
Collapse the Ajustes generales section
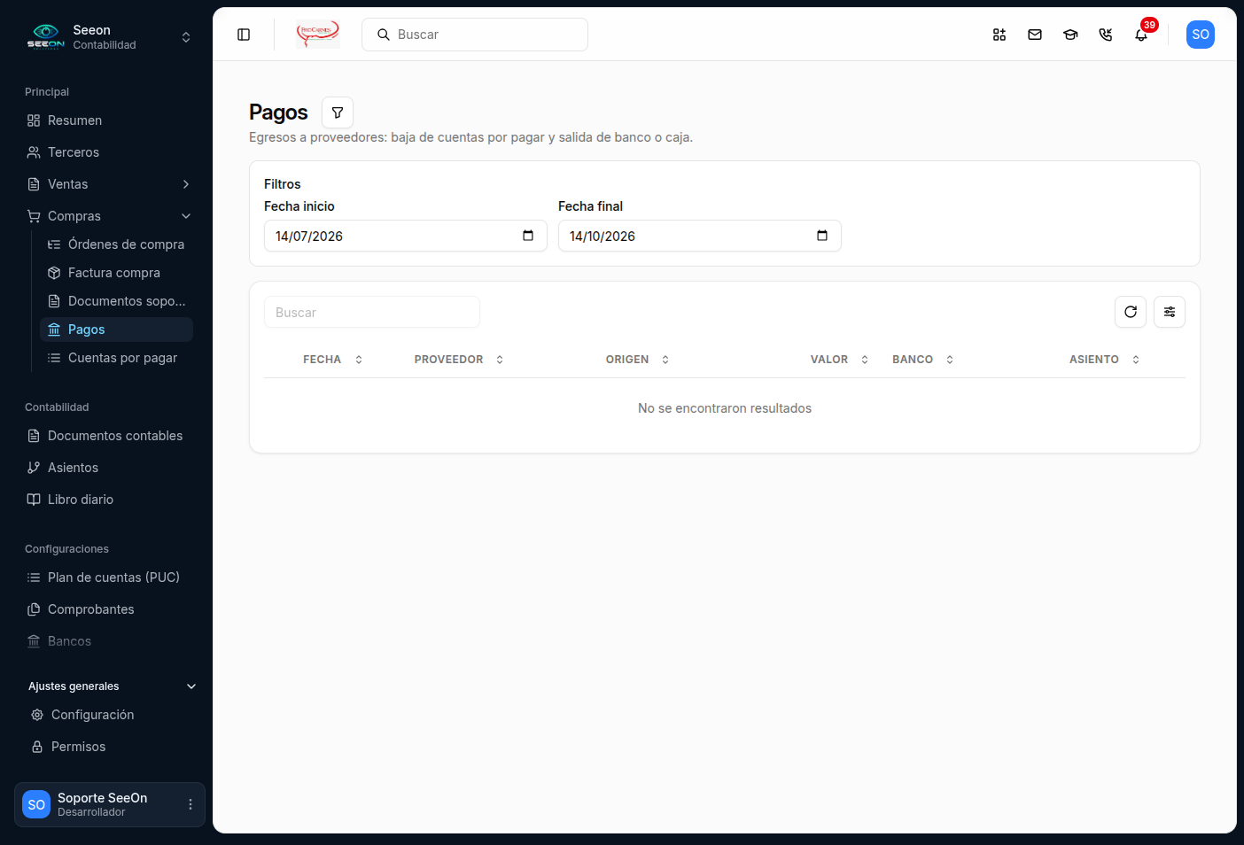coord(112,686)
